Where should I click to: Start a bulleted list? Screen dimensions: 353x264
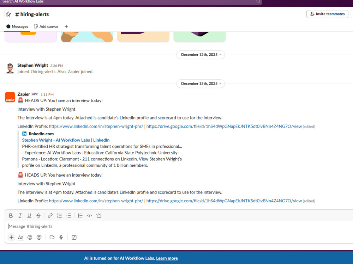pyautogui.click(x=69, y=216)
